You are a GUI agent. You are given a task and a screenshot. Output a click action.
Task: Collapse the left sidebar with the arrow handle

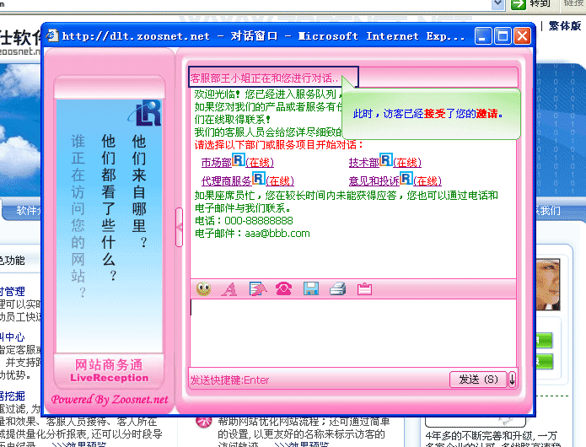[x=179, y=227]
